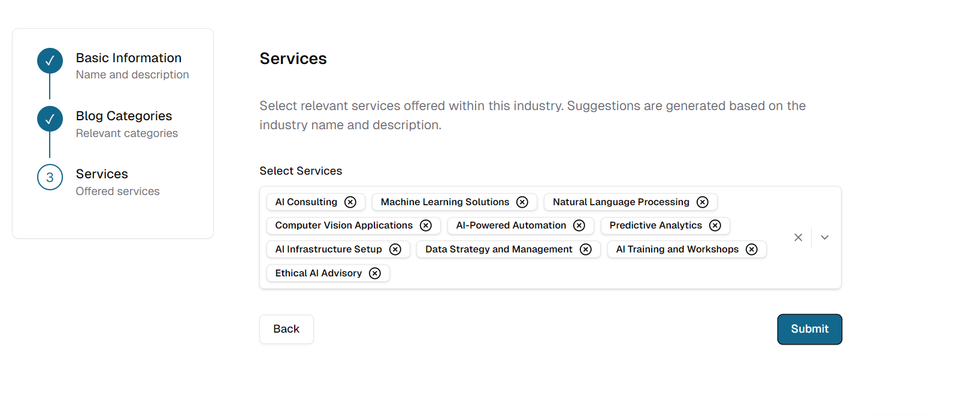Click the Basic Information checkmark circle
Image resolution: width=959 pixels, height=417 pixels.
pyautogui.click(x=50, y=60)
